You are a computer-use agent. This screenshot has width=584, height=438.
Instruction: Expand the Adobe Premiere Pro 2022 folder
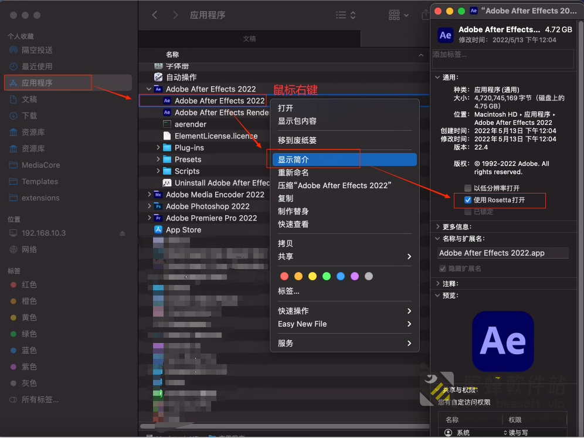[x=149, y=218]
